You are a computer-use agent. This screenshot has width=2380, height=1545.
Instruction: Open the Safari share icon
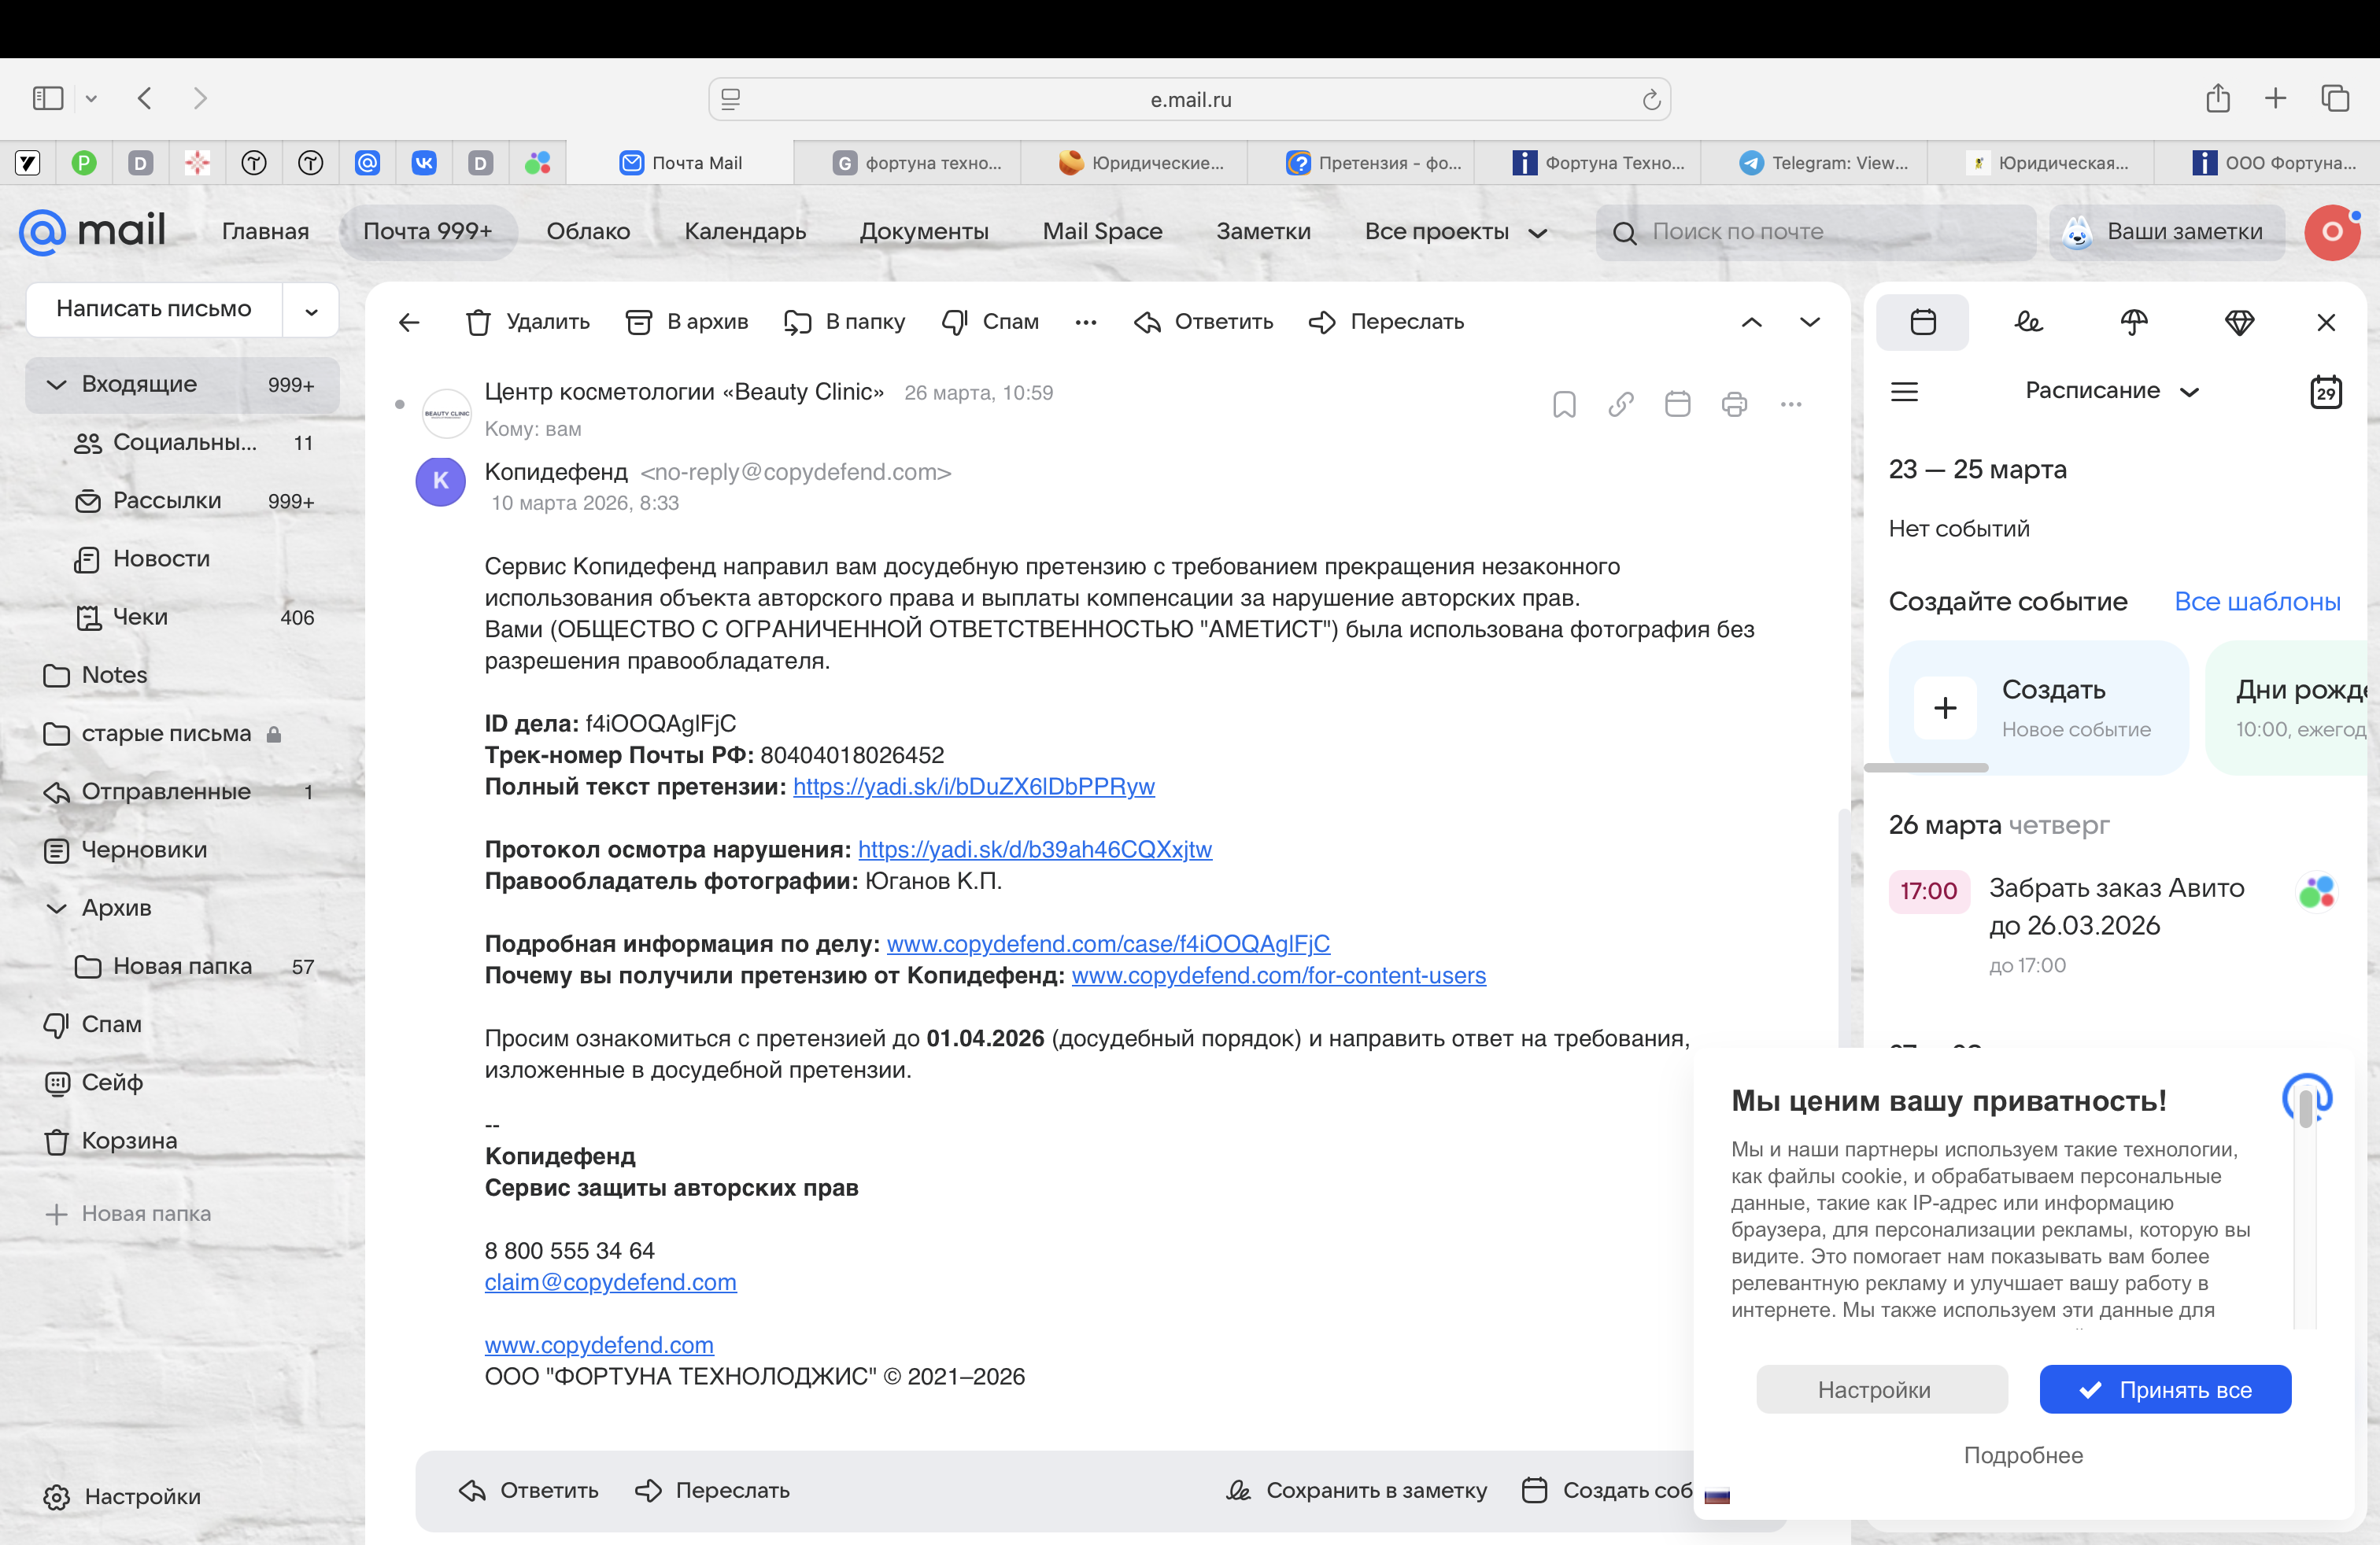point(2218,98)
